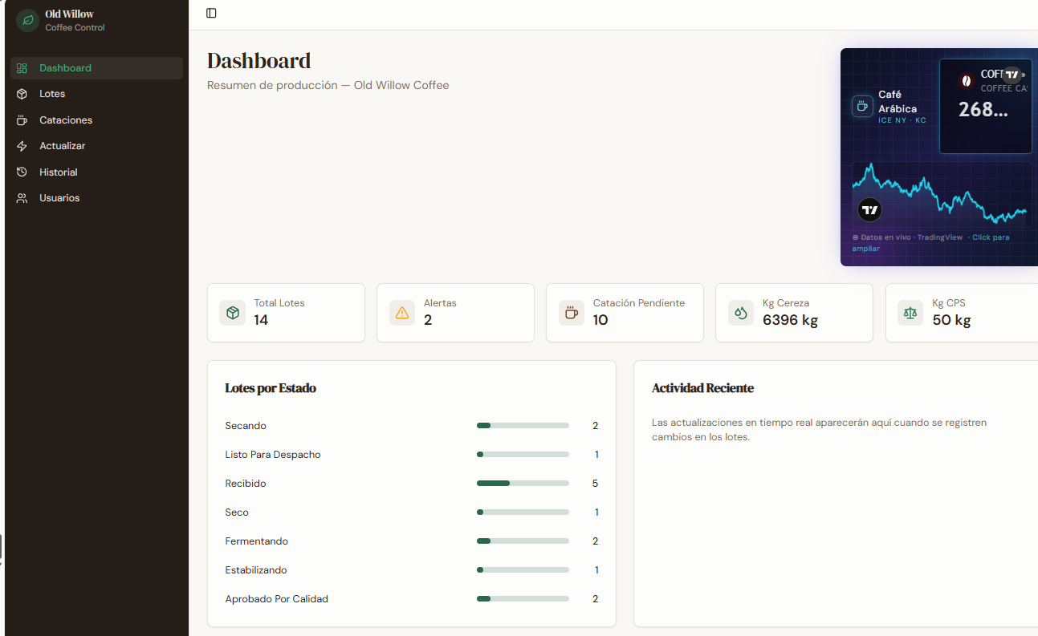The height and width of the screenshot is (636, 1038).
Task: Click the Recibido progress bar
Action: pos(523,484)
